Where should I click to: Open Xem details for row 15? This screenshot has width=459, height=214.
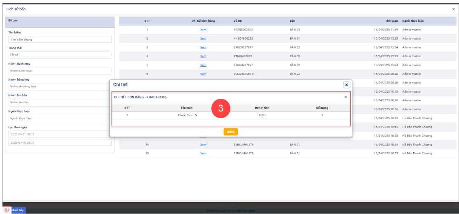click(203, 153)
